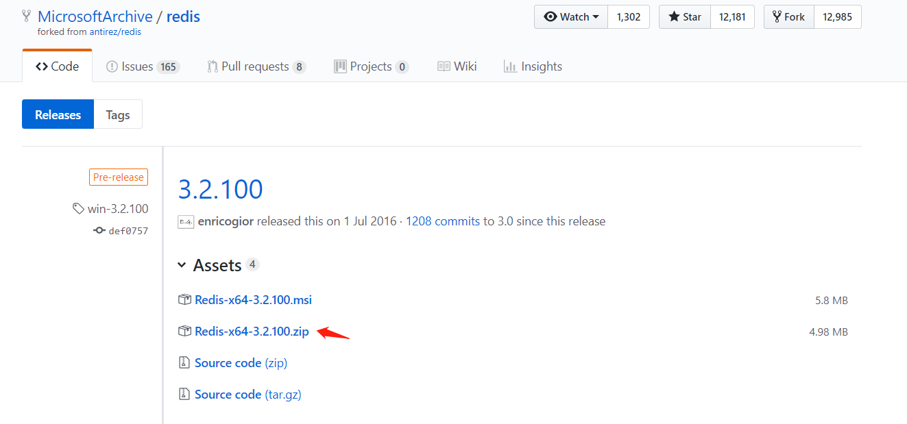This screenshot has width=907, height=424.
Task: Fork the redis repository
Action: (789, 17)
